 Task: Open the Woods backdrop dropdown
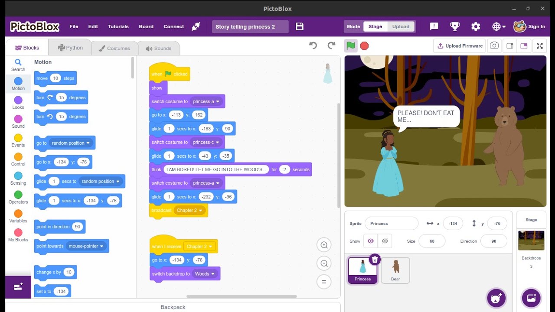[205, 274]
